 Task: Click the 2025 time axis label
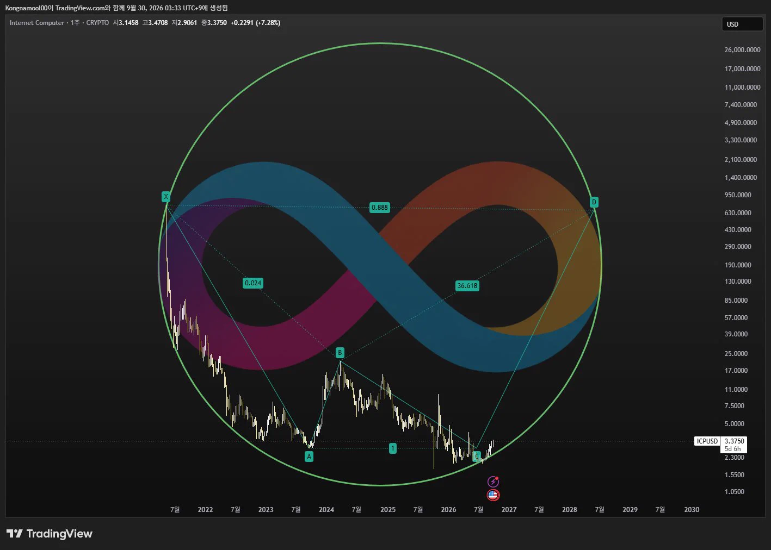point(388,510)
